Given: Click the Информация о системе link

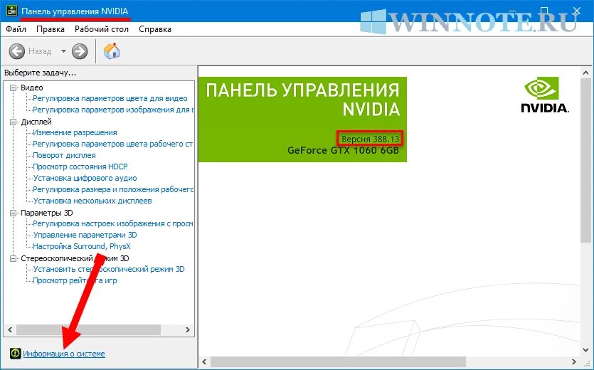Looking at the screenshot, I should coord(64,354).
